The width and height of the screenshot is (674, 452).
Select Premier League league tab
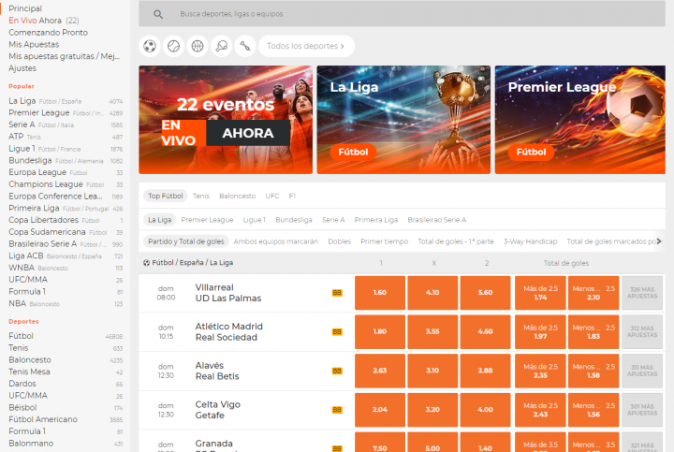pyautogui.click(x=207, y=220)
